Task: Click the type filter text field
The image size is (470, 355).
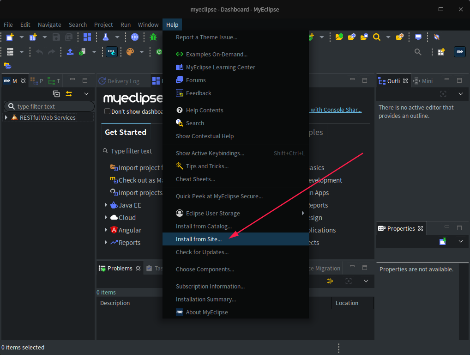Action: (48, 106)
